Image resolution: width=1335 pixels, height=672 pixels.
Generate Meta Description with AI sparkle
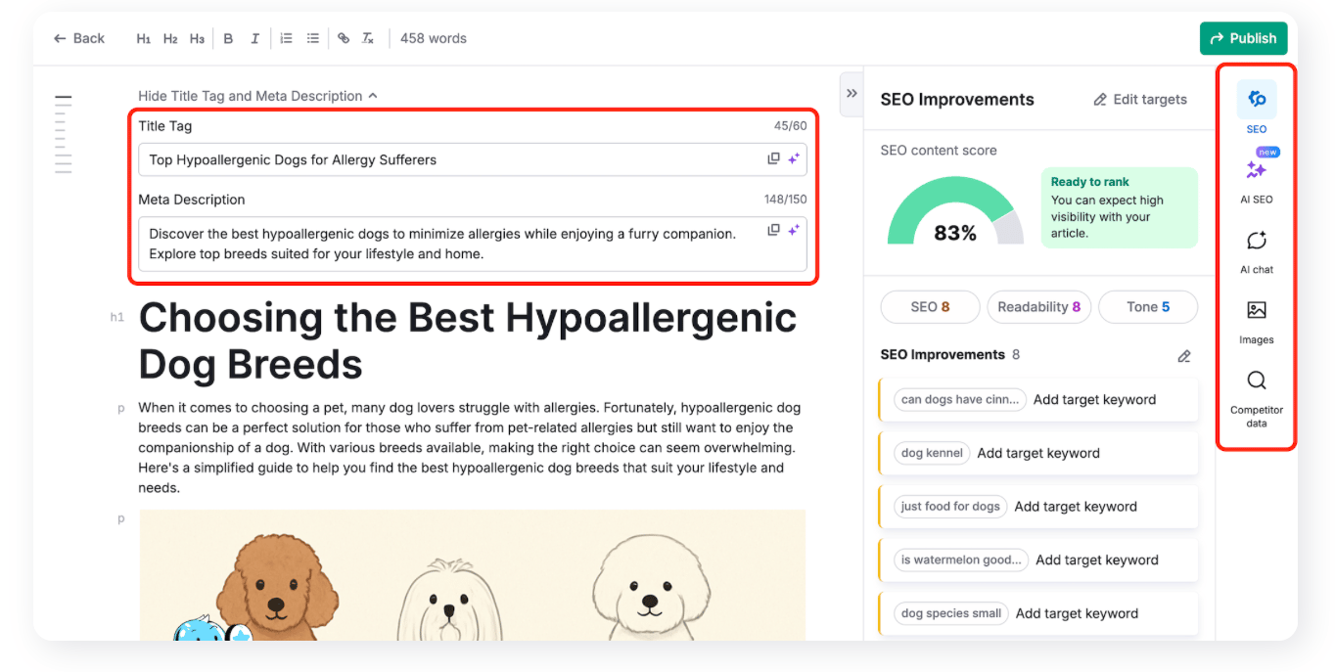pos(794,230)
